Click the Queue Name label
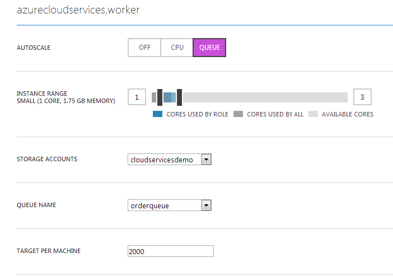 click(36, 205)
